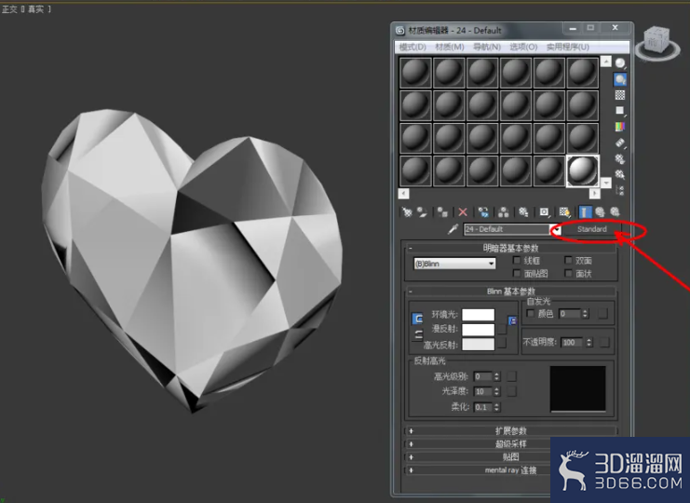Open the Material ID Channel flyout
The height and width of the screenshot is (503, 690).
(545, 212)
